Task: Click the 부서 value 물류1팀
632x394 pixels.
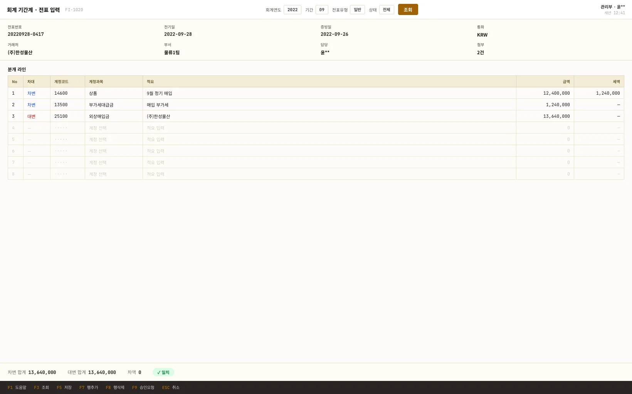Action: tap(172, 53)
